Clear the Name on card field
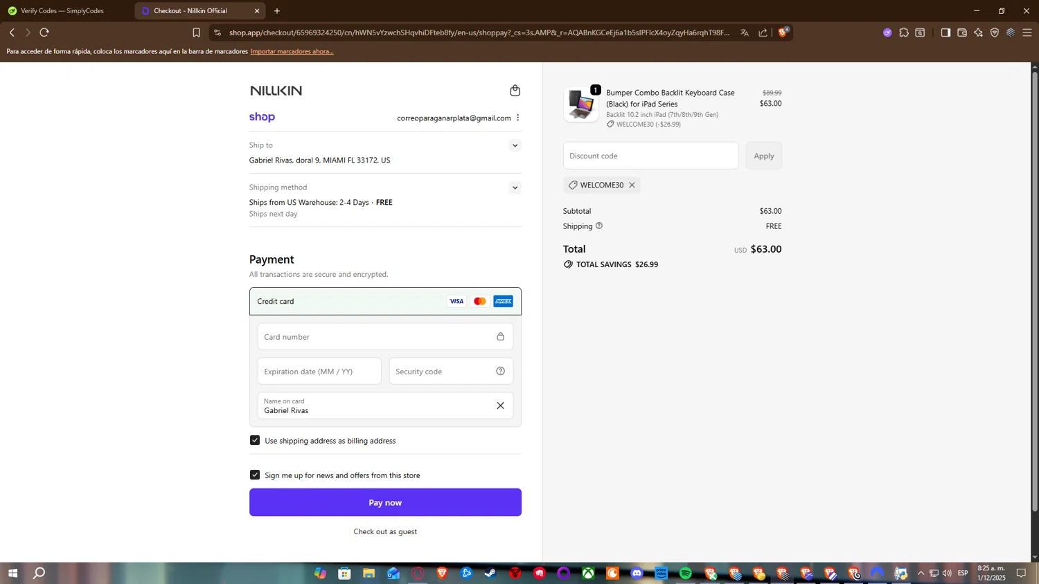This screenshot has height=584, width=1039. tap(500, 405)
